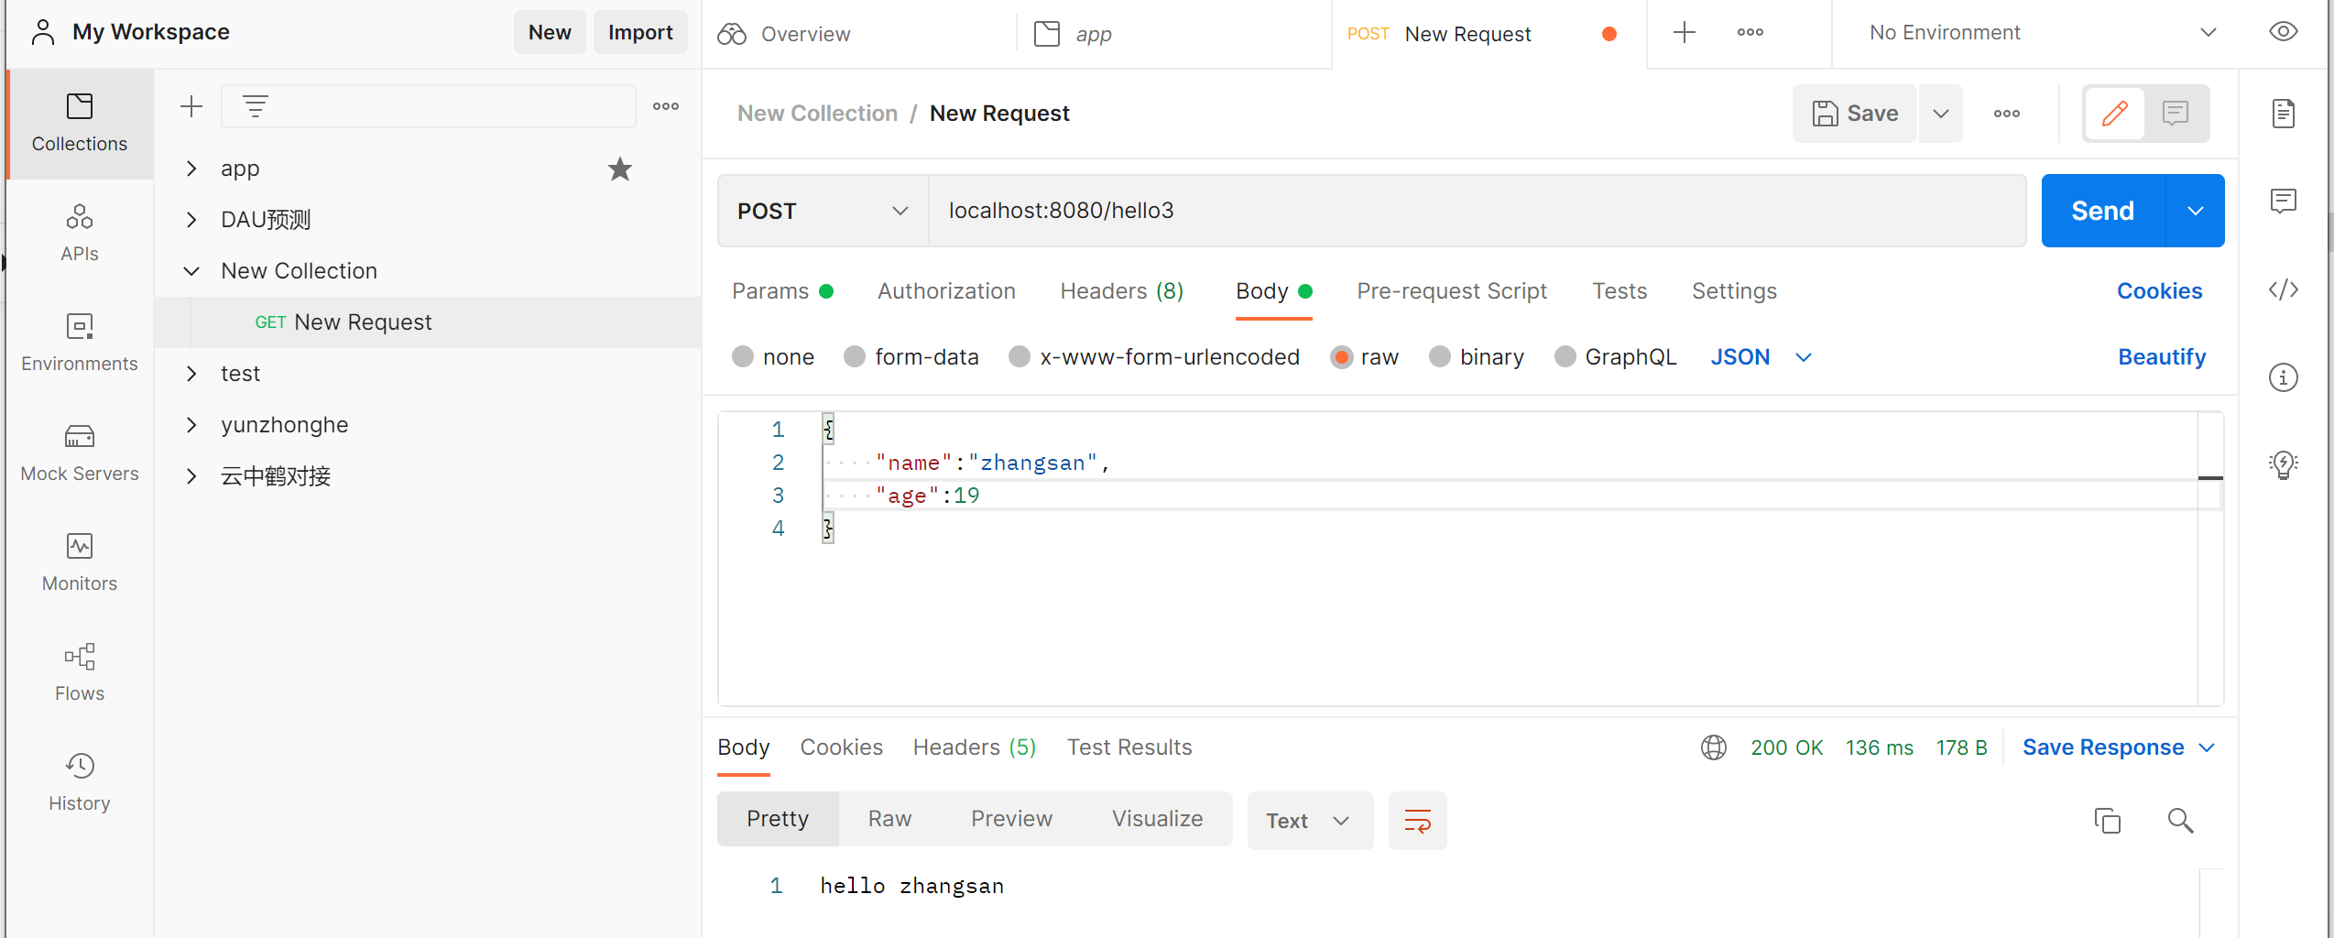The width and height of the screenshot is (2334, 938).
Task: Search the response with the magnifier icon
Action: click(x=2180, y=821)
